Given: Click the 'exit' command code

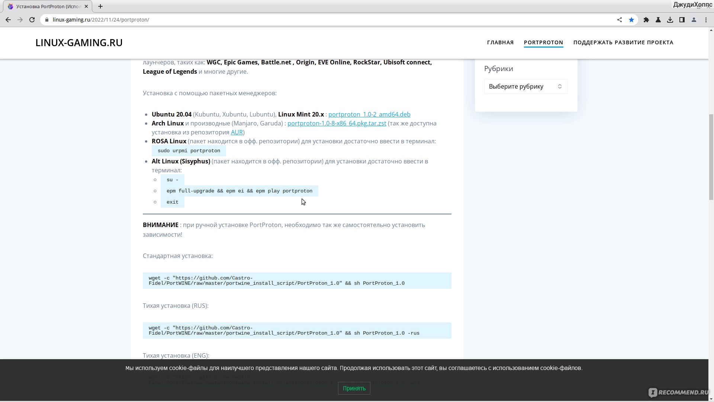Looking at the screenshot, I should coord(173,202).
